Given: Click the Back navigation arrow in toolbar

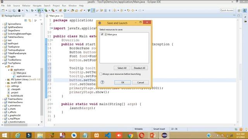Looking at the screenshot, I should (133, 10).
